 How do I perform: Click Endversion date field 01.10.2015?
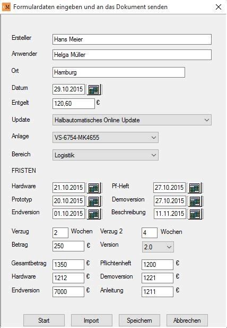click(x=68, y=214)
